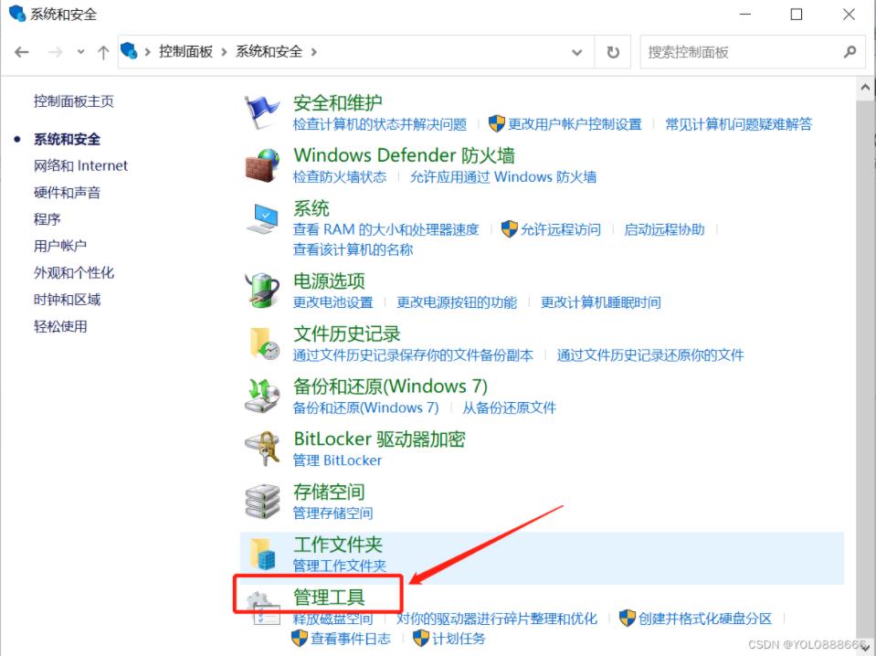Expand the address bar history dropdown
The image size is (876, 656).
click(x=577, y=52)
